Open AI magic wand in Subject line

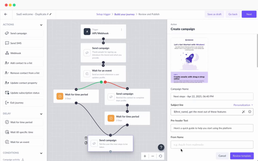[x=243, y=112]
